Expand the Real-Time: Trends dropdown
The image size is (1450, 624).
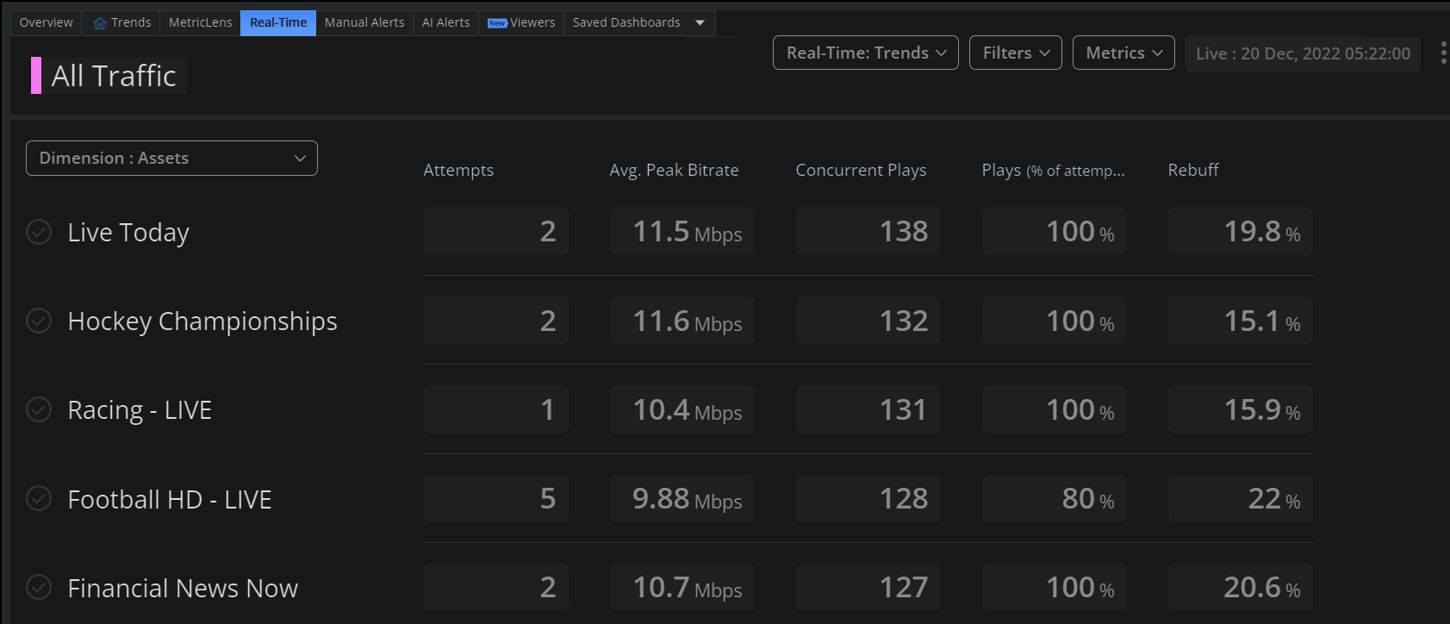[x=865, y=53]
